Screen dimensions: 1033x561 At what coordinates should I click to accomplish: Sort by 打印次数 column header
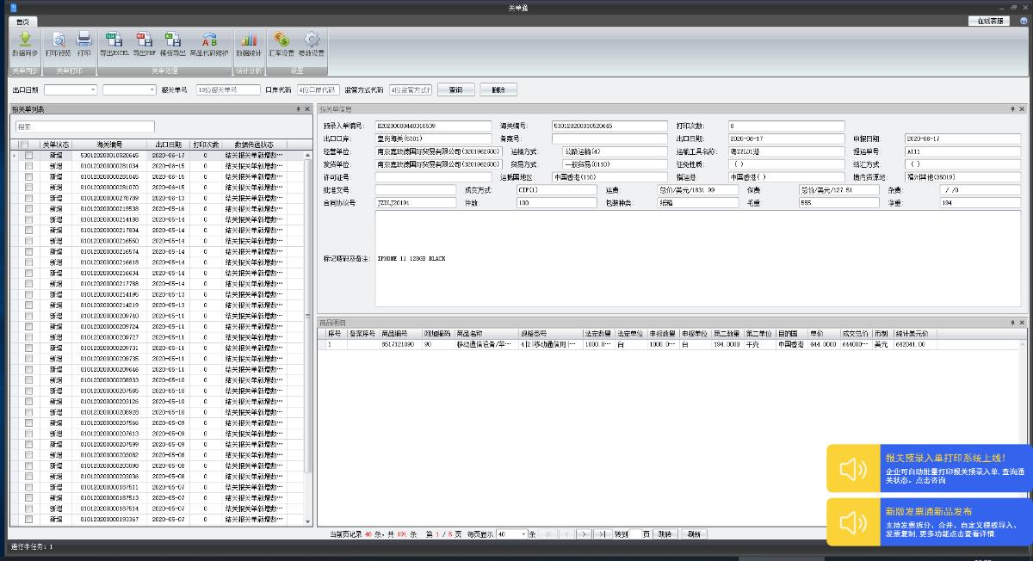[x=205, y=145]
